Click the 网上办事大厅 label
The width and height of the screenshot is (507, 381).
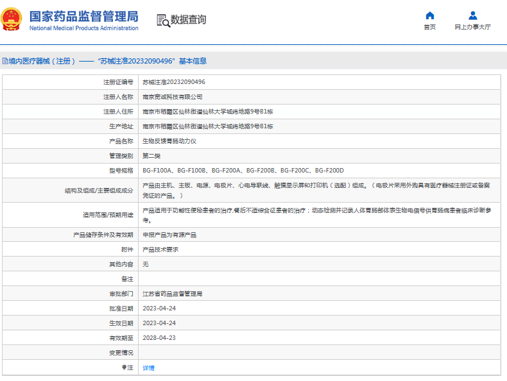point(473,27)
